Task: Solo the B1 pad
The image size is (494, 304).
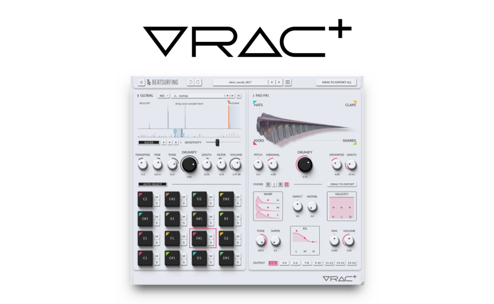Action: [238, 223]
